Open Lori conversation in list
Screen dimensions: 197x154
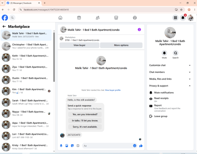[26, 135]
